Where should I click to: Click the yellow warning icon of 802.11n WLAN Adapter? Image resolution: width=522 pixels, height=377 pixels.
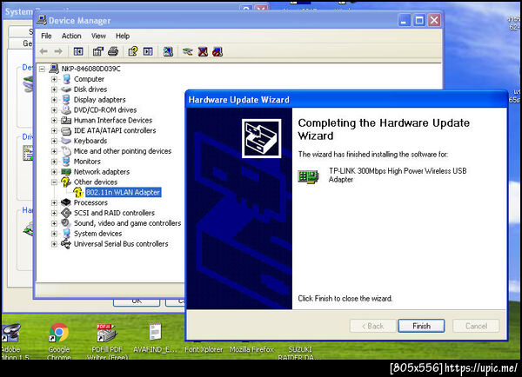[x=78, y=192]
